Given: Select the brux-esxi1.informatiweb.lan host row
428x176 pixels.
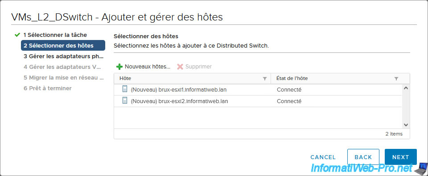Looking at the screenshot, I should [x=258, y=89].
